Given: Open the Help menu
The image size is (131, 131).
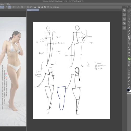Looking at the screenshot, I should tap(8, 4).
